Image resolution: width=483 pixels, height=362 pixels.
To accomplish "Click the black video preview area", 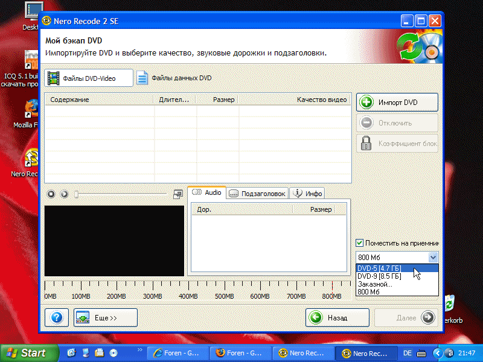I will tap(114, 241).
